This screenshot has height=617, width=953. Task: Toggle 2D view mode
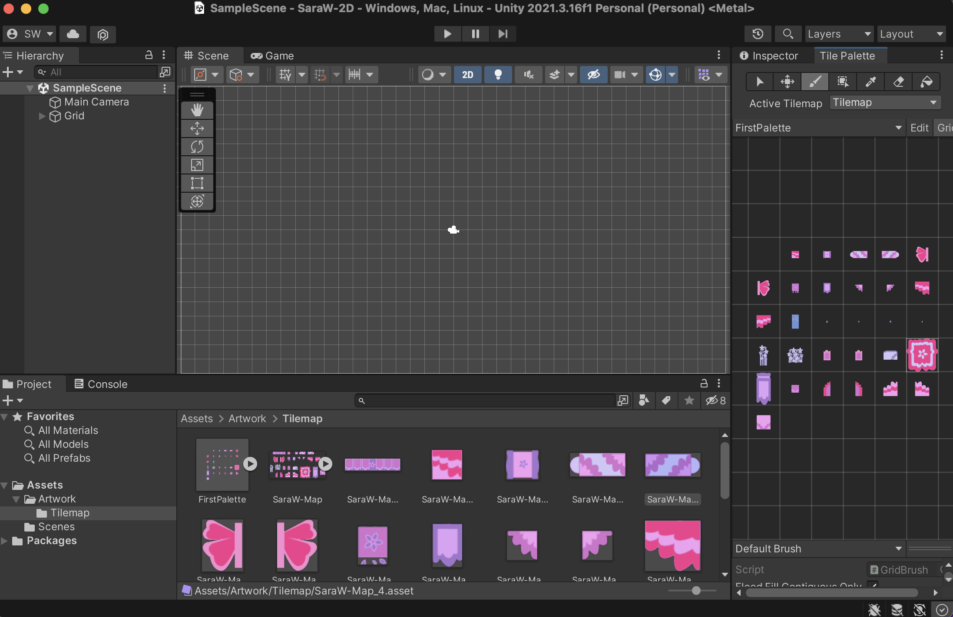click(x=467, y=75)
